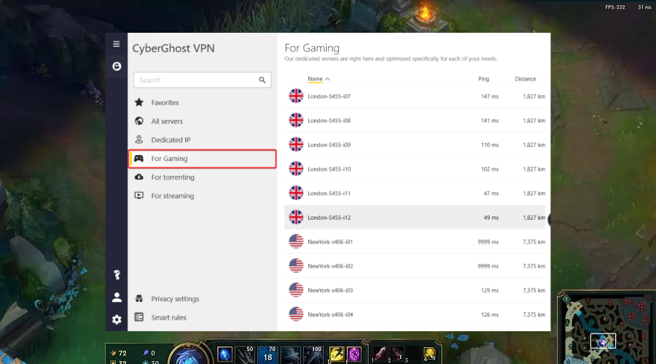Open Smart rules
Image resolution: width=656 pixels, height=364 pixels.
tap(168, 317)
